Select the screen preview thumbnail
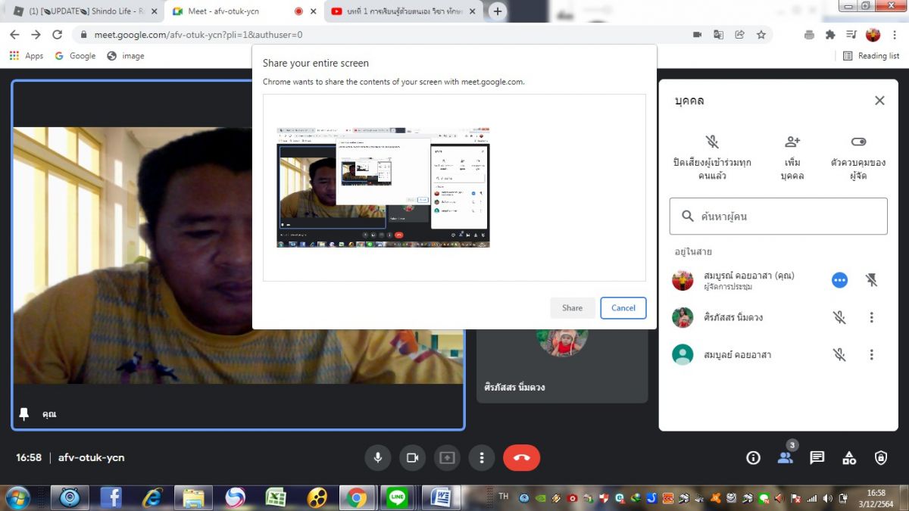This screenshot has height=511, width=909. click(383, 188)
